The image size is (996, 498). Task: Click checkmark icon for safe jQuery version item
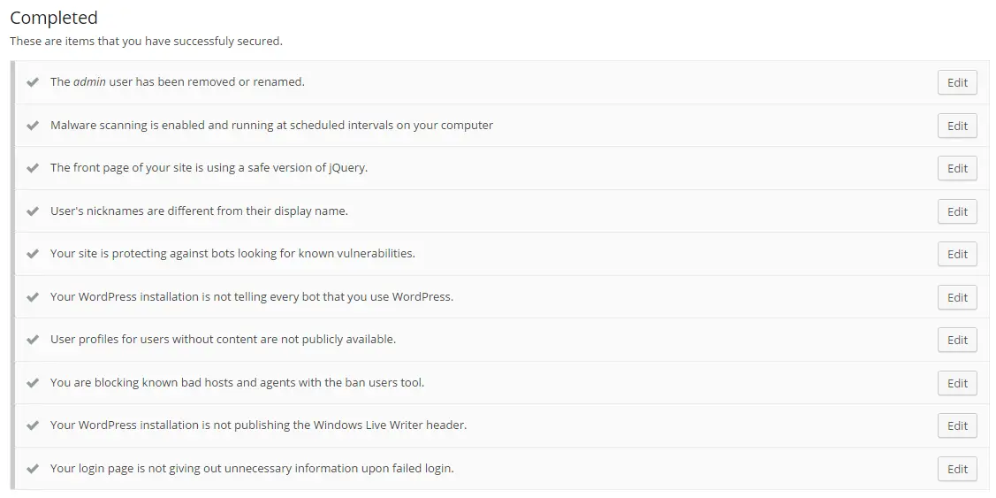33,168
